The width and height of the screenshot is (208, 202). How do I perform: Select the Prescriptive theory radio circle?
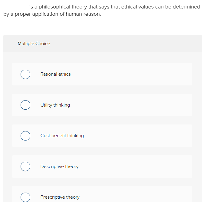(25, 197)
